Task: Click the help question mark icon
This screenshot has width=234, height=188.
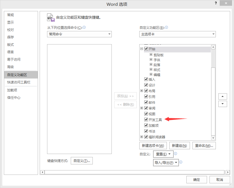Action: point(216,3)
